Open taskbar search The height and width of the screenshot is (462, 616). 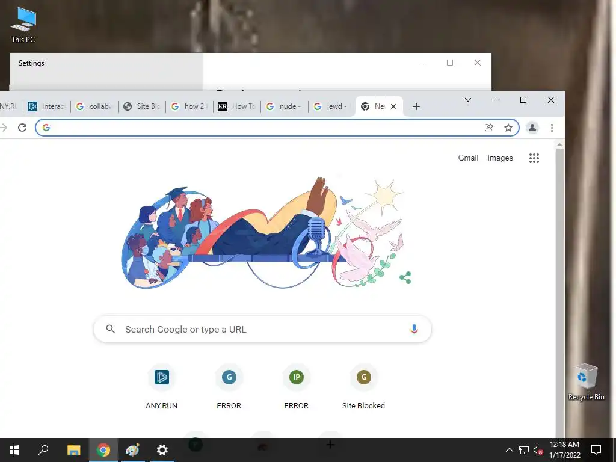tap(43, 450)
